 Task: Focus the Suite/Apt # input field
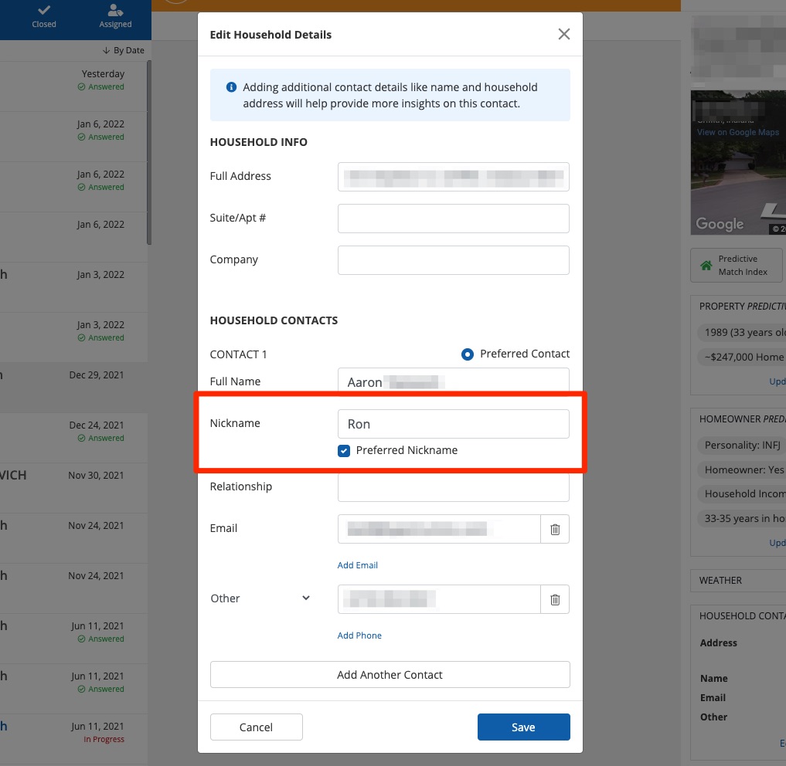coord(453,219)
